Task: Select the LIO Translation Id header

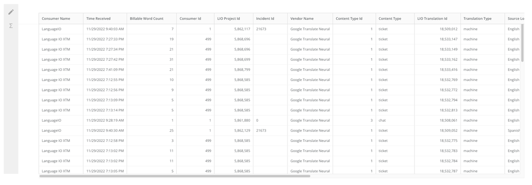Action: tap(432, 19)
